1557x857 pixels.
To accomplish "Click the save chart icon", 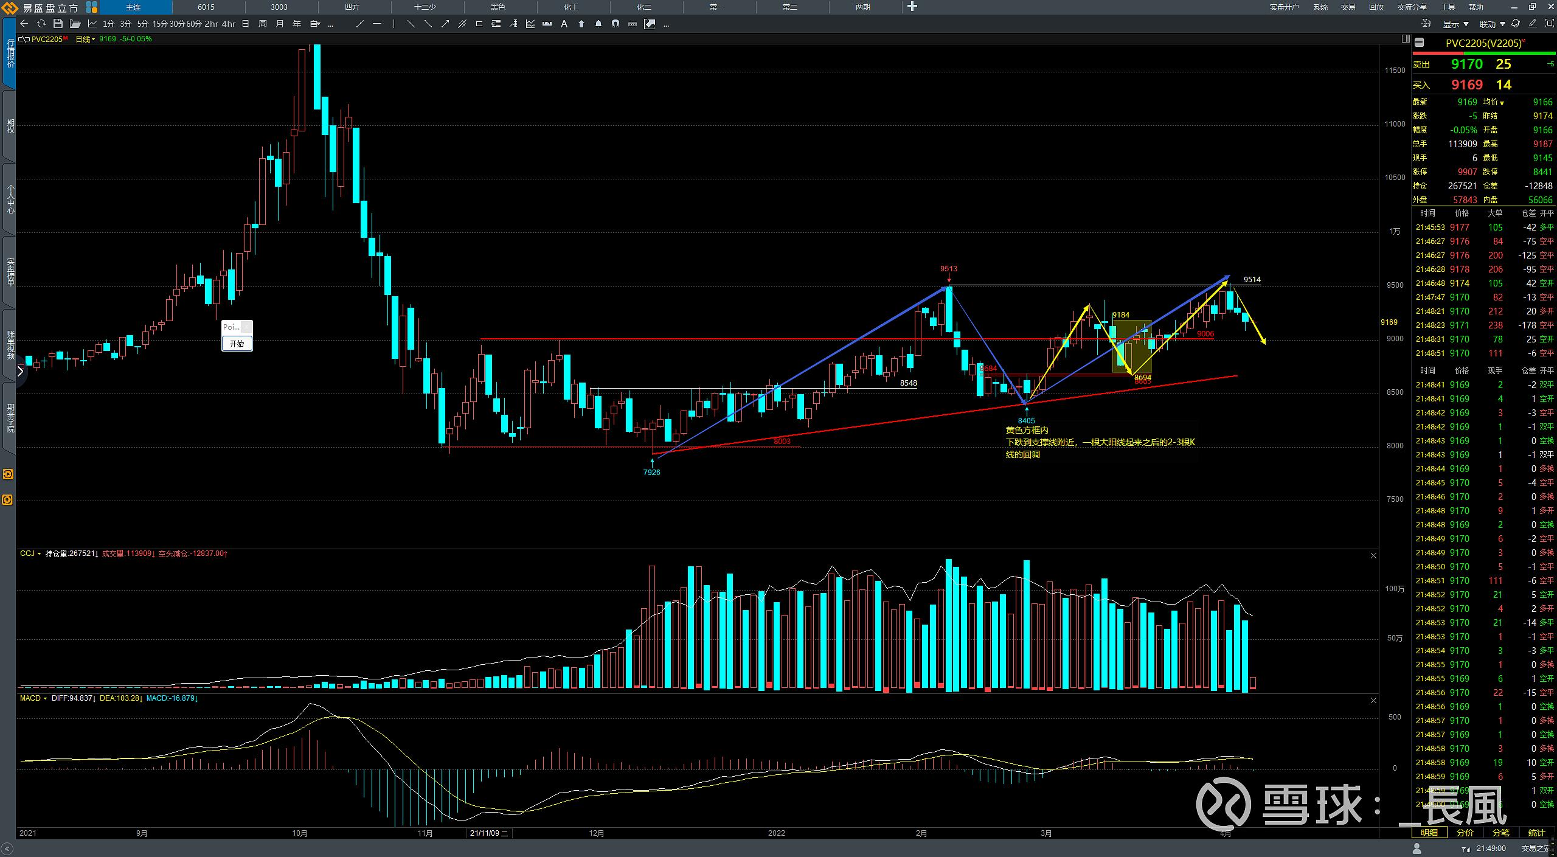I will tap(58, 24).
